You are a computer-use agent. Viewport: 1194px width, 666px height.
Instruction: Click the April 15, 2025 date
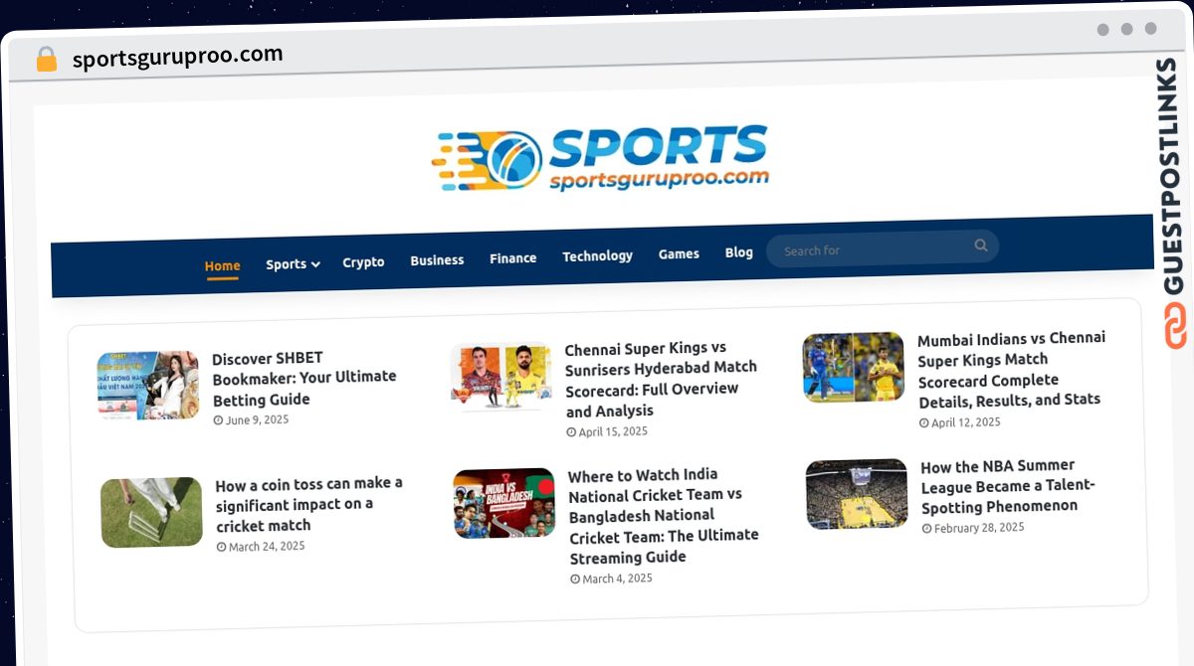pos(607,431)
